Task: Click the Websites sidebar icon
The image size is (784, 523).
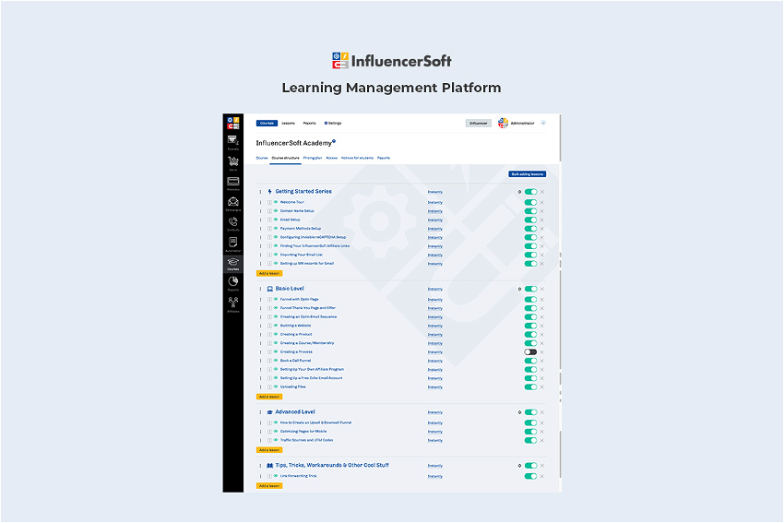Action: pyautogui.click(x=232, y=183)
